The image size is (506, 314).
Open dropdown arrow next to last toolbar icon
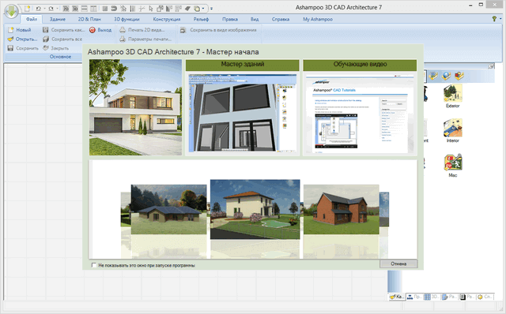(x=203, y=9)
